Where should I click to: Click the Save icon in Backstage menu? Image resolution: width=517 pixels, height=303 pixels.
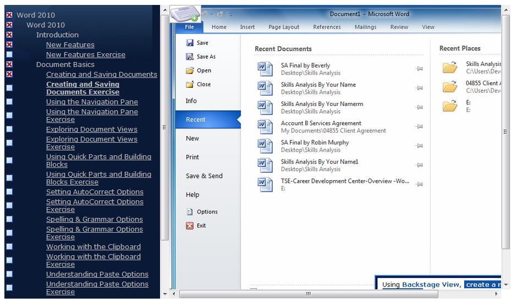(x=190, y=43)
